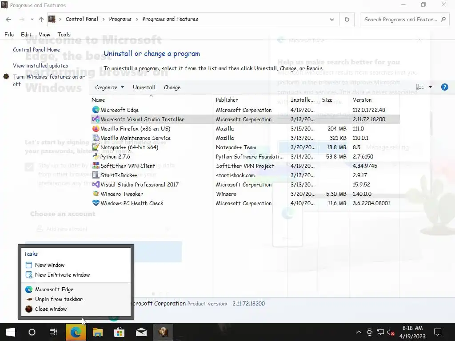This screenshot has height=341, width=455.
Task: Expand chevron after Programs breadcrumb
Action: pyautogui.click(x=137, y=19)
